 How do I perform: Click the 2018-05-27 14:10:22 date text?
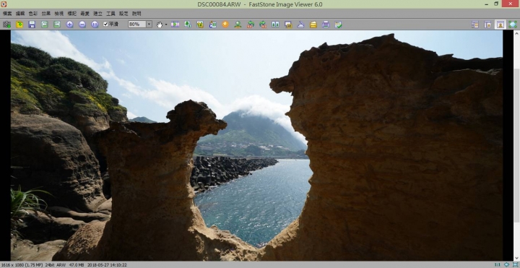(107, 265)
